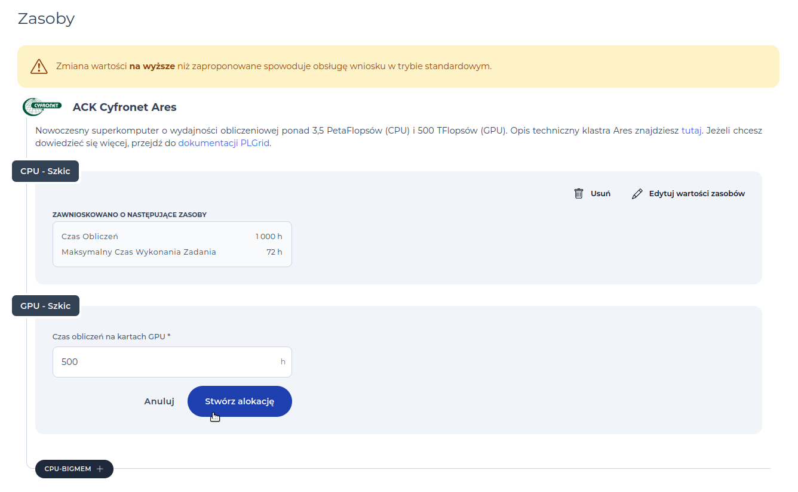Open the tutaj link
Screen dimensions: 798x492
point(691,130)
